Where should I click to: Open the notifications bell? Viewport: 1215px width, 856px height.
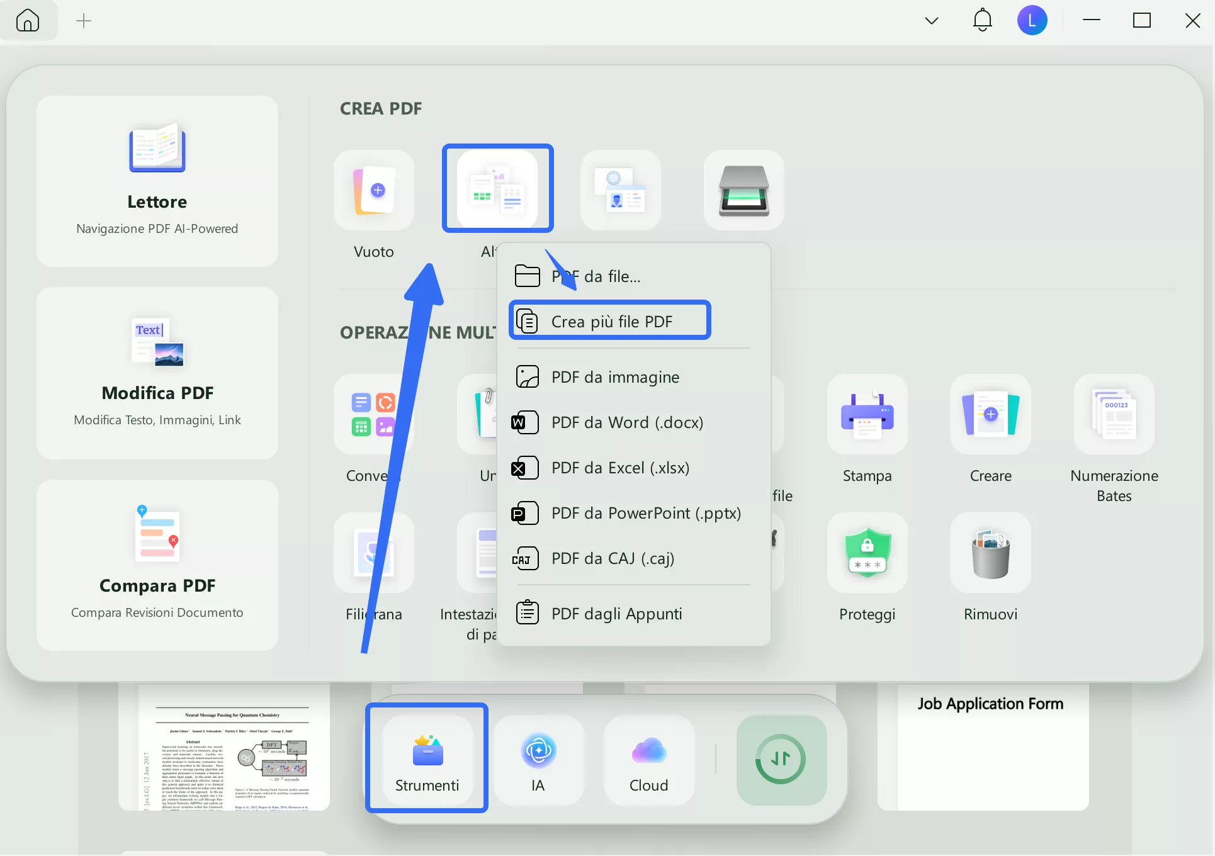coord(982,21)
